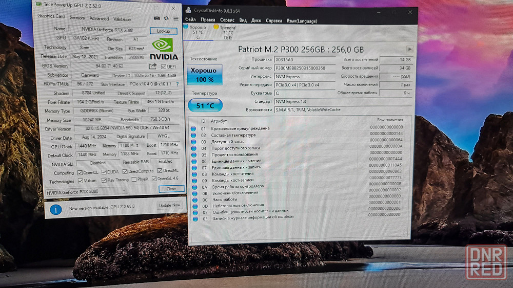
Task: Click the Patriot M.2 P300 256GB title
Action: (x=301, y=50)
